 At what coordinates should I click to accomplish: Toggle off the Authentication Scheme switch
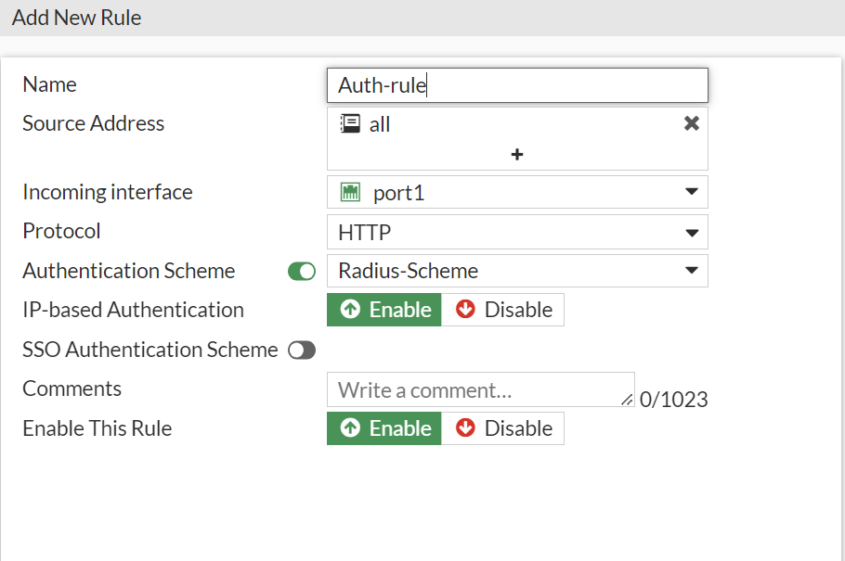pos(302,272)
